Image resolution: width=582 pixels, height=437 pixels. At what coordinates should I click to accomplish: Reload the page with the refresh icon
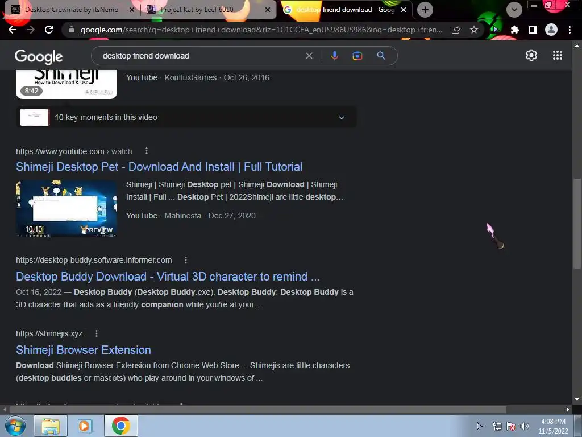49,30
